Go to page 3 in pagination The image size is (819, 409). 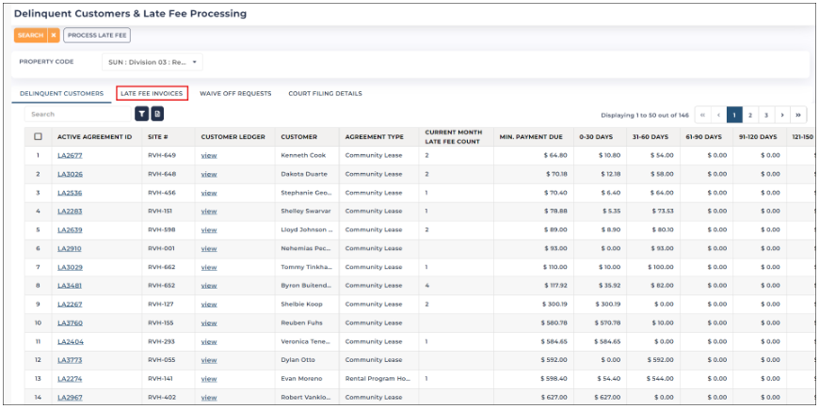[766, 115]
